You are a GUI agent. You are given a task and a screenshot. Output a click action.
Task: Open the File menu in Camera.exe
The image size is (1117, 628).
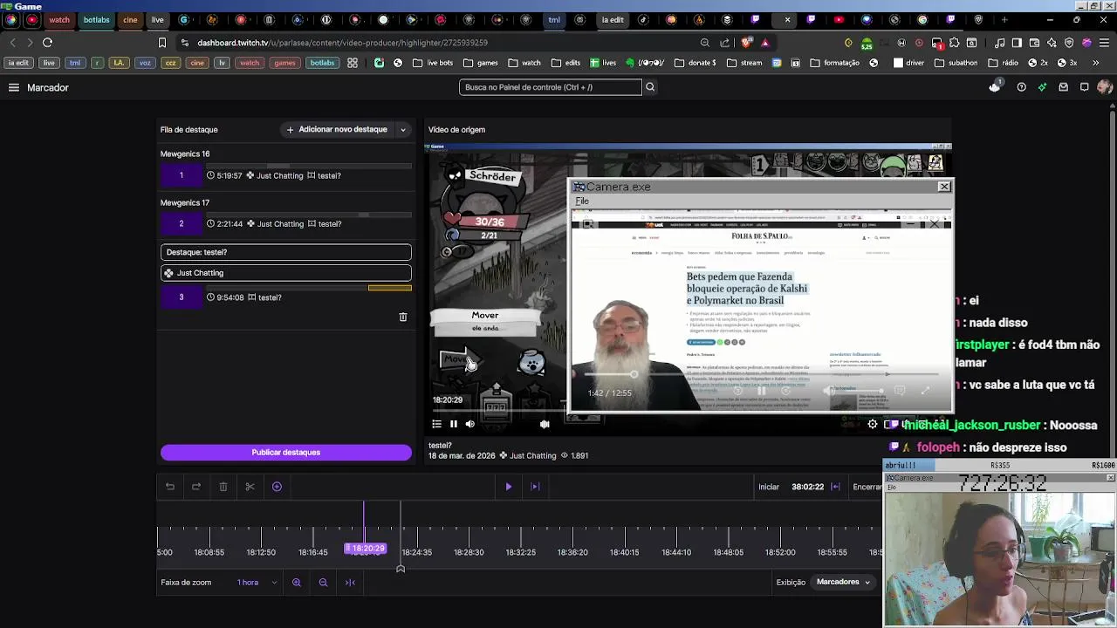coord(582,201)
